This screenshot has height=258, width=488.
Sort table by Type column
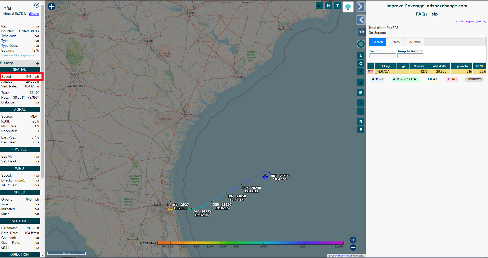point(403,66)
